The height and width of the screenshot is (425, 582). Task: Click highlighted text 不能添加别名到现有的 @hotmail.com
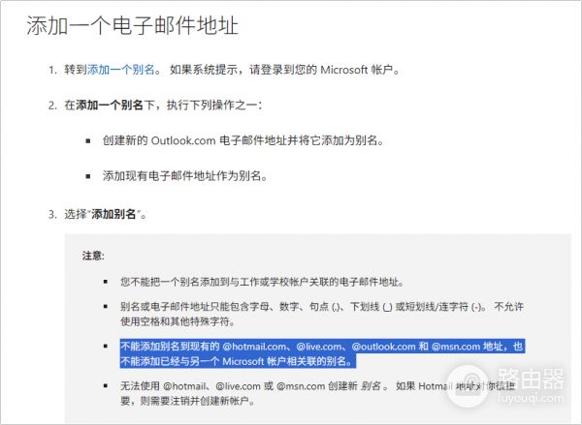[321, 347]
